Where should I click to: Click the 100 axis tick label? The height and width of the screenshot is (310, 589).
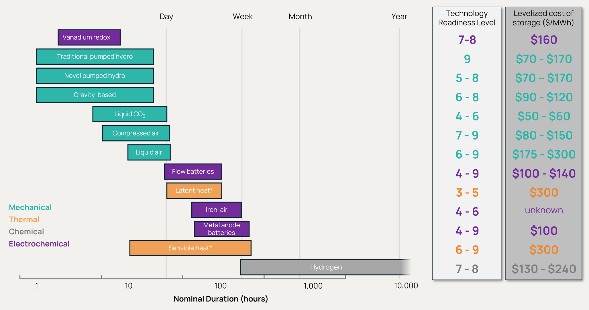pyautogui.click(x=221, y=286)
